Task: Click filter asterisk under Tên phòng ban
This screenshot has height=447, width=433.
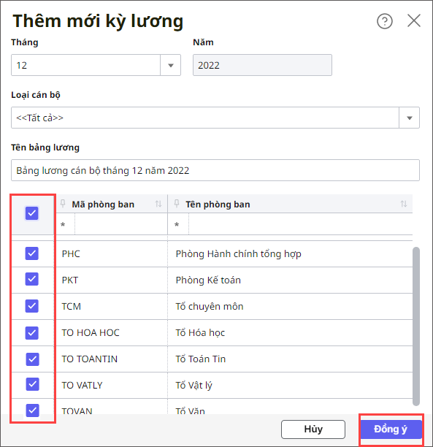Action: tap(177, 225)
